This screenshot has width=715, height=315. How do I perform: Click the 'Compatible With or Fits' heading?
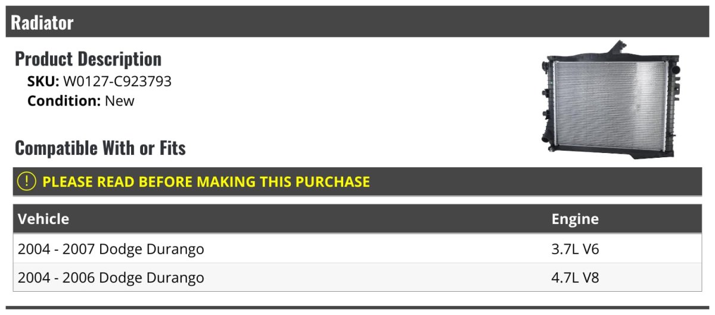pyautogui.click(x=100, y=148)
